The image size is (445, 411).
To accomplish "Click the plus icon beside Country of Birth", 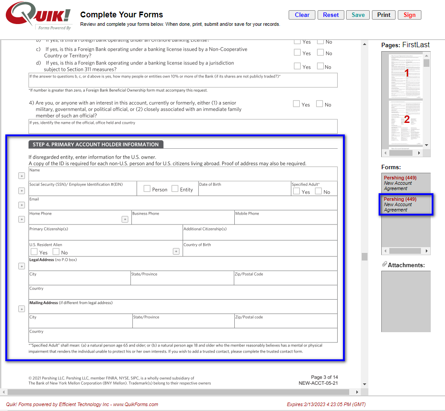I will (x=176, y=251).
